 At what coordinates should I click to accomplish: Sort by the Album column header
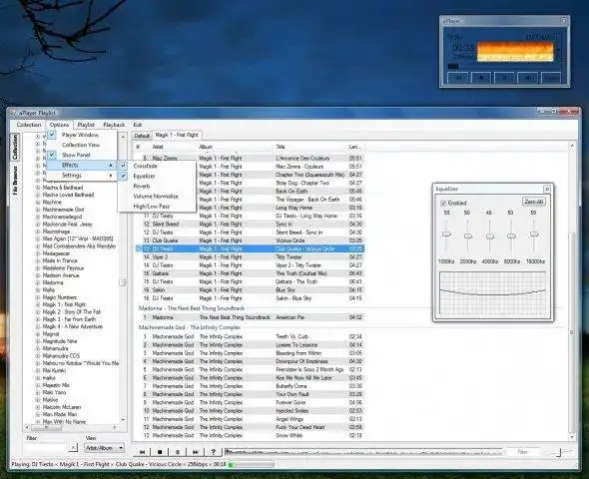point(236,147)
